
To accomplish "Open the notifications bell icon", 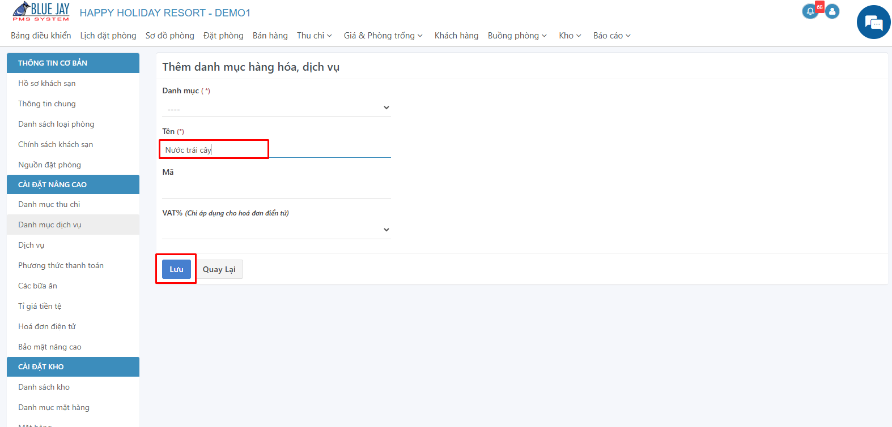I will tap(810, 11).
